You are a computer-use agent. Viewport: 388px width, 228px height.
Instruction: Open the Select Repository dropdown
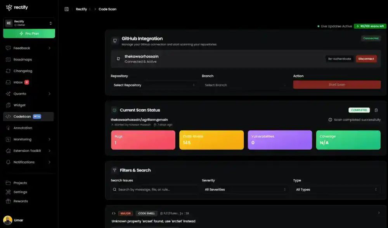click(x=154, y=85)
